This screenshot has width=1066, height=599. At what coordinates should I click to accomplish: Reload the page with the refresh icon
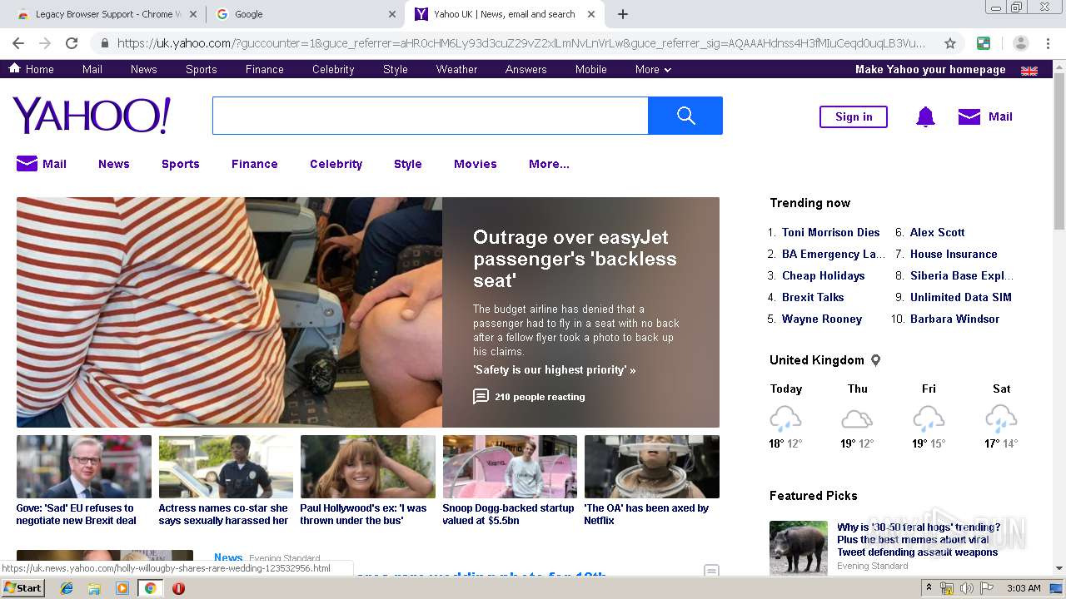(x=72, y=43)
